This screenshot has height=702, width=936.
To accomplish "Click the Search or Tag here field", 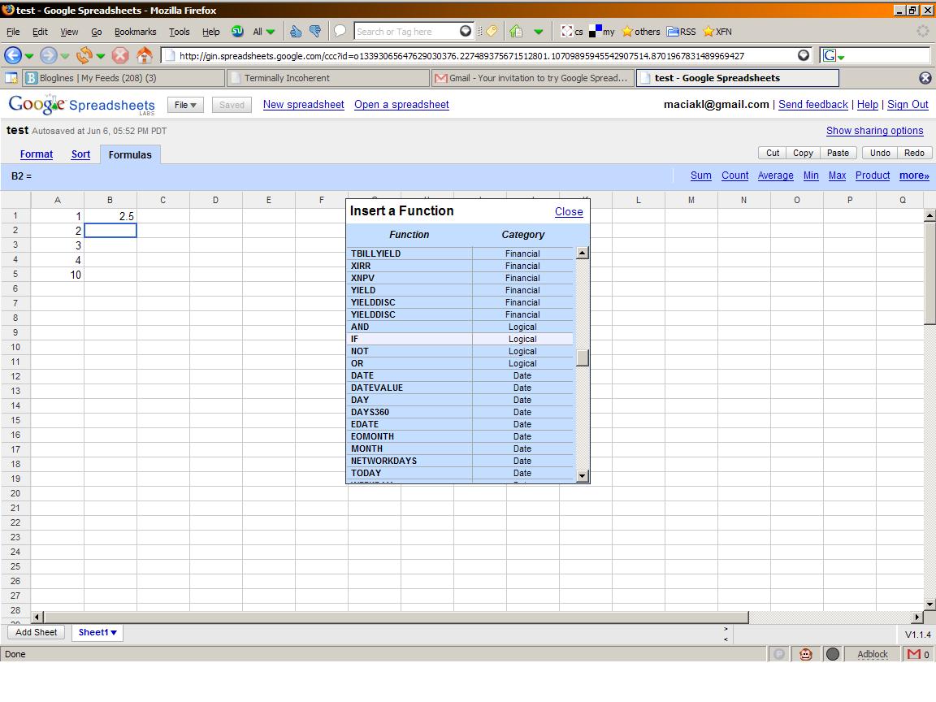I will pyautogui.click(x=406, y=32).
